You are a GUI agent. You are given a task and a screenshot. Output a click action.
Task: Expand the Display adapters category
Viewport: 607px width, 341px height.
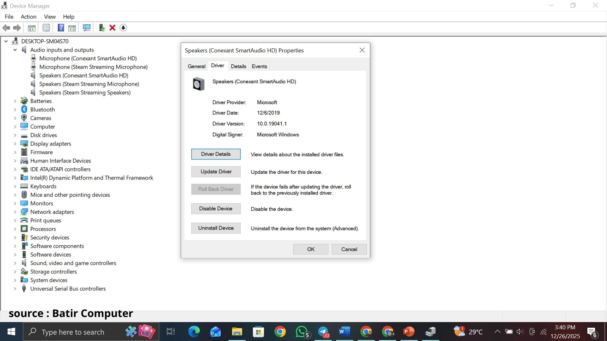pos(15,144)
